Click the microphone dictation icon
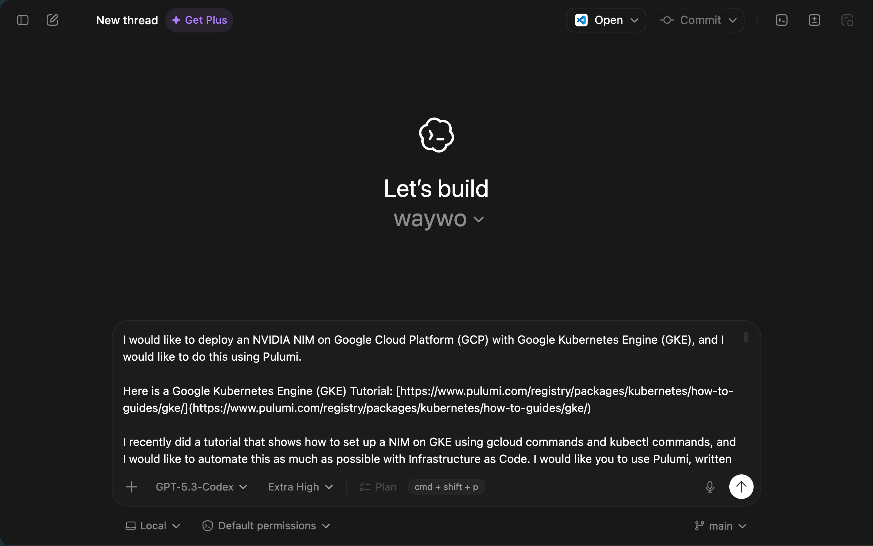Image resolution: width=873 pixels, height=546 pixels. (710, 487)
